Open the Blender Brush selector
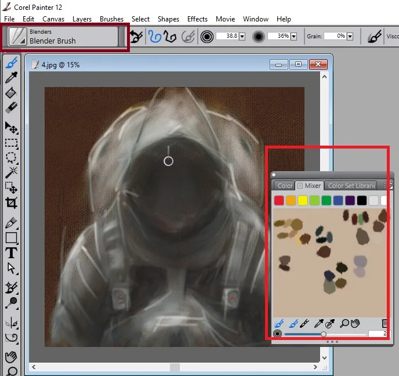This screenshot has height=376, width=399. (63, 37)
